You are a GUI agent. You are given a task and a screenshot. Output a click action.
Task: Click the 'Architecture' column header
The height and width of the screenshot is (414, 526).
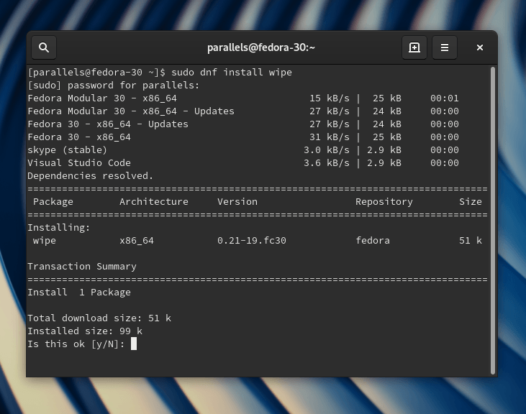pyautogui.click(x=154, y=202)
